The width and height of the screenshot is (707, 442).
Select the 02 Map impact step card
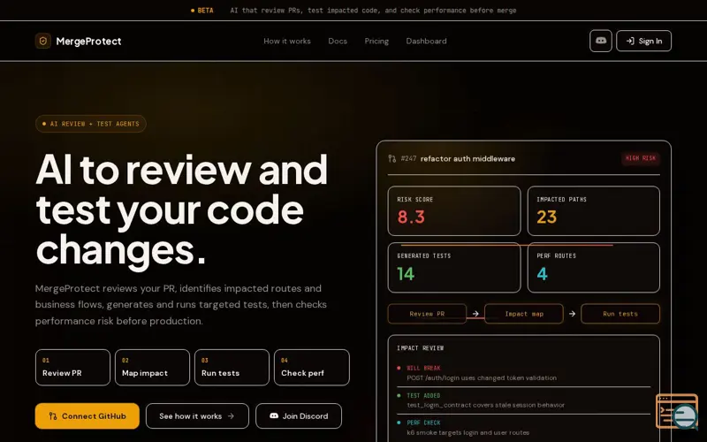(152, 367)
